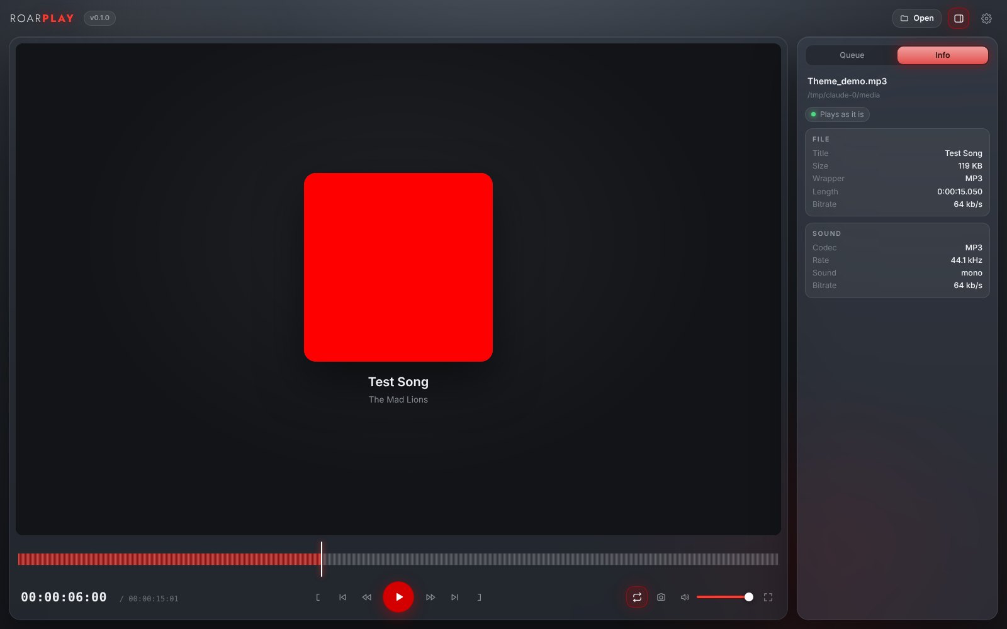Click the v0.1.0 version badge
Image resolution: width=1007 pixels, height=629 pixels.
pos(99,18)
